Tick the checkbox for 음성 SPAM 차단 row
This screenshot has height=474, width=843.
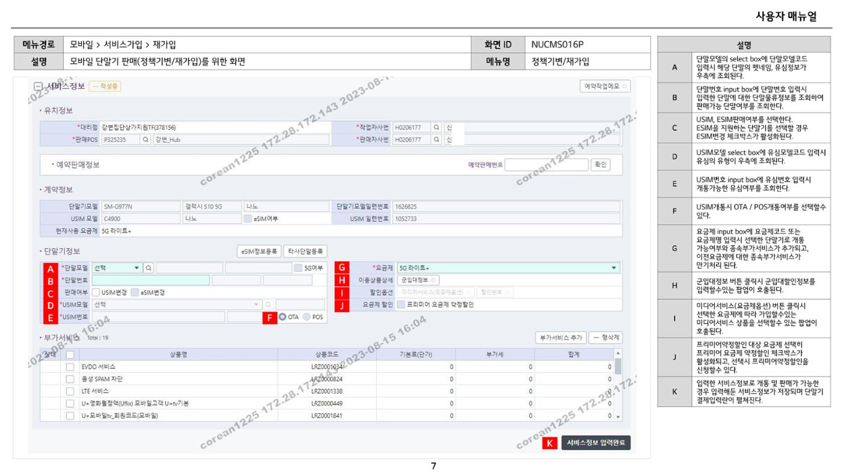(x=70, y=379)
